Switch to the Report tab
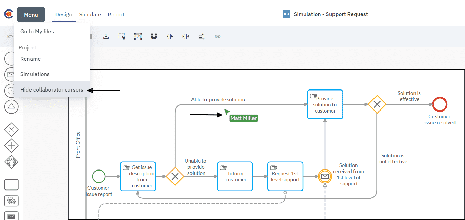This screenshot has width=465, height=220. coord(116,15)
